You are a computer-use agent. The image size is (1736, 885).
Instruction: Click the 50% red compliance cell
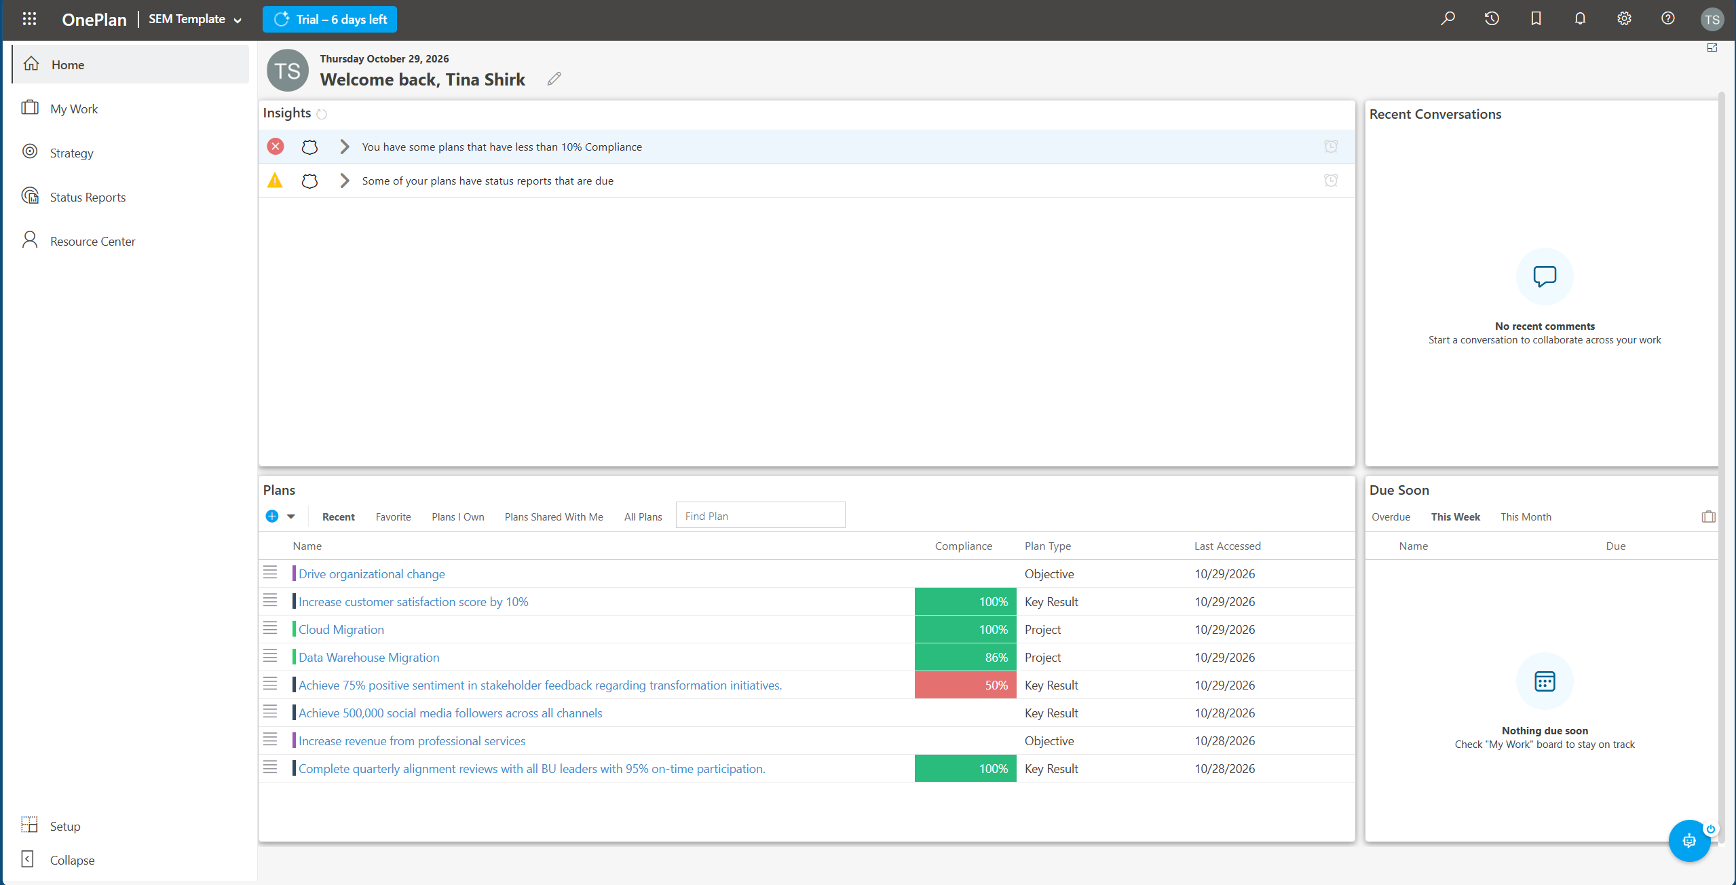(x=965, y=685)
